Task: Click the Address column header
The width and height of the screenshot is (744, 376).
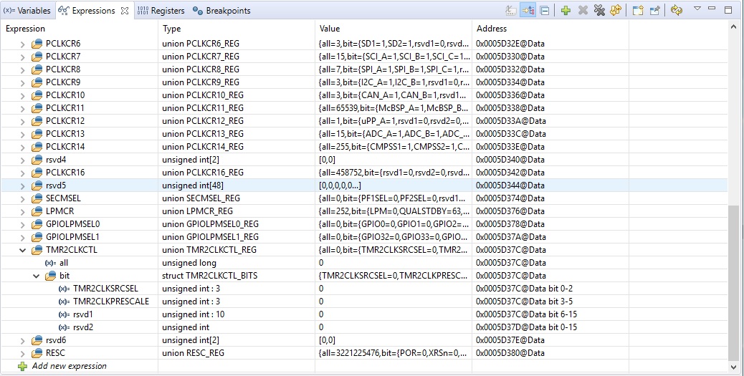Action: point(550,29)
